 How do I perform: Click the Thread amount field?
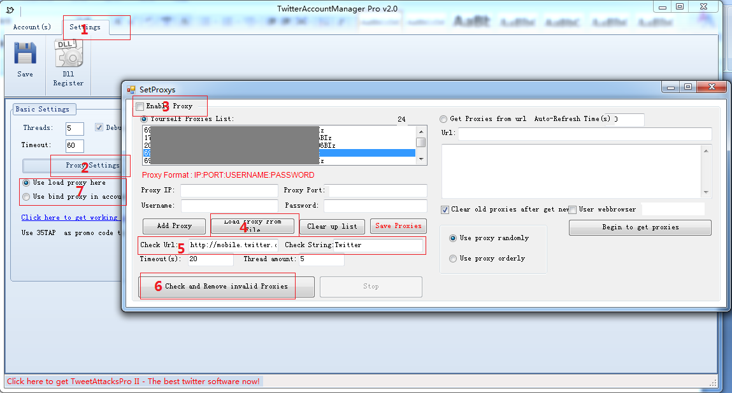pos(322,259)
